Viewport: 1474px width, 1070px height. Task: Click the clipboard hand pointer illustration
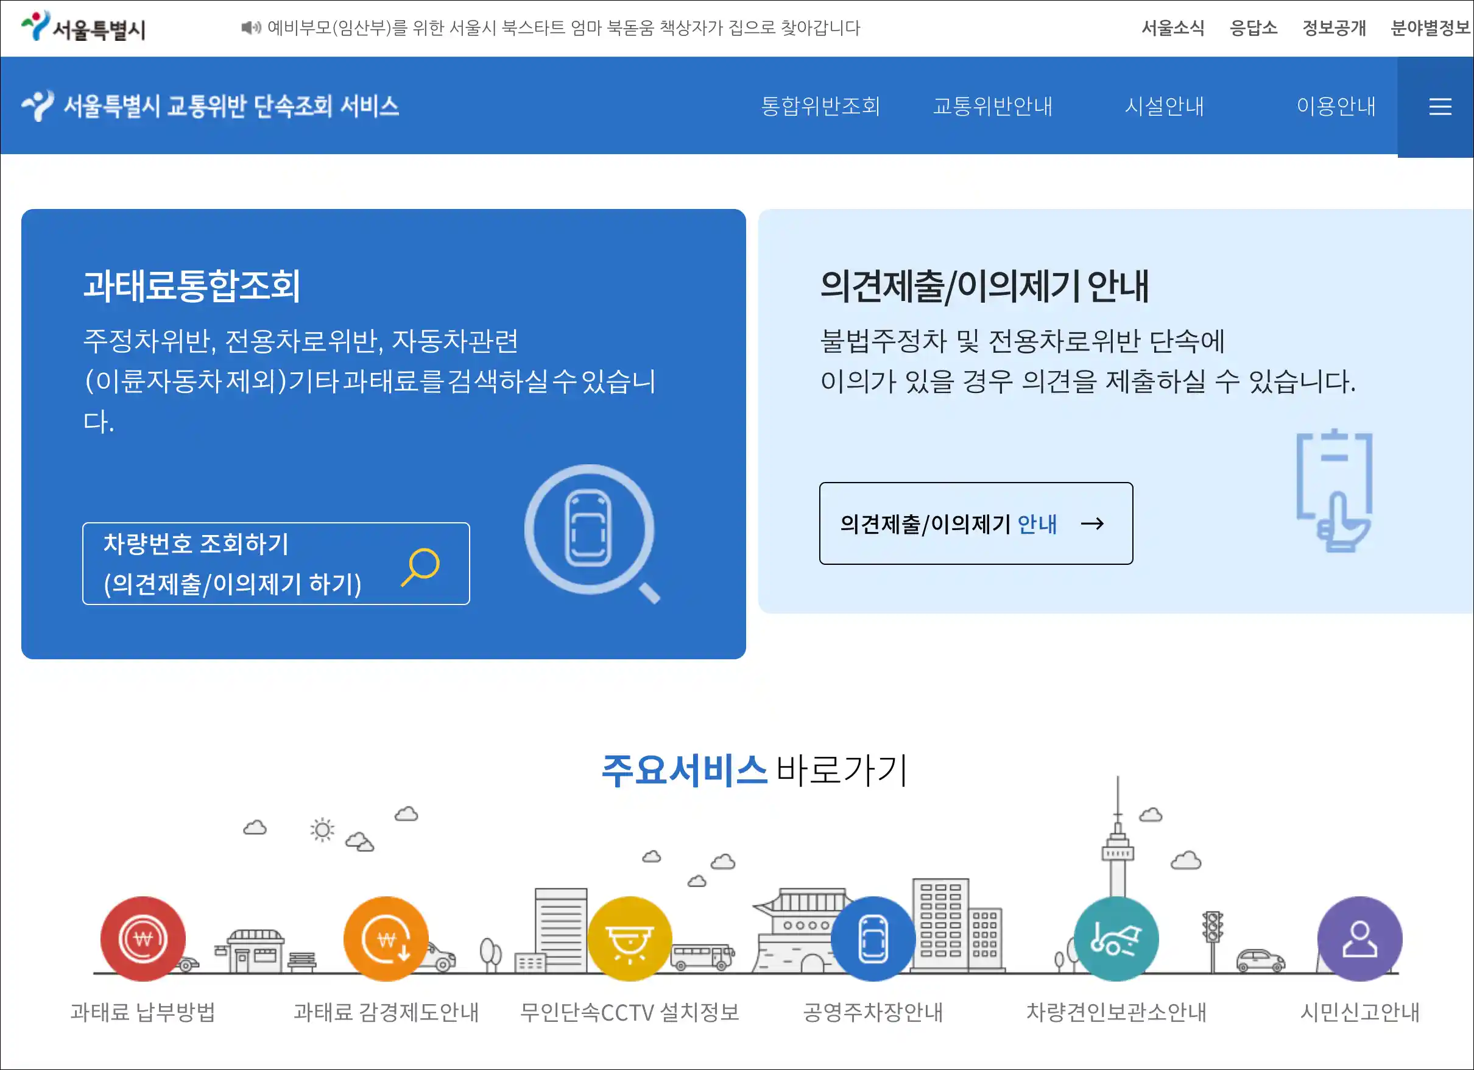(1335, 491)
